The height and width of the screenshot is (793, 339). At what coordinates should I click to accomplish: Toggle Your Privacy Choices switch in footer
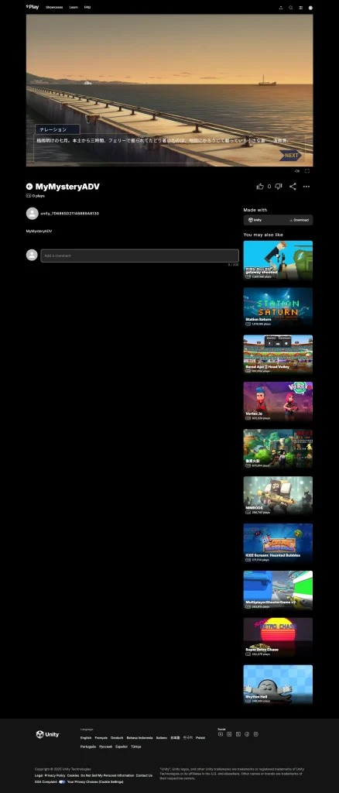(62, 782)
